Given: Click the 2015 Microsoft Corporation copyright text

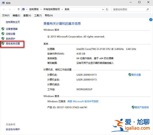Looking at the screenshot, I should [x=76, y=37].
